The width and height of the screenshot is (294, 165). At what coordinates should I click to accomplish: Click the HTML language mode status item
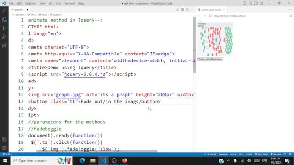pyautogui.click(x=249, y=154)
